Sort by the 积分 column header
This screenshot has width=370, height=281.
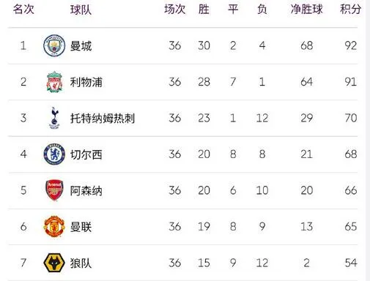[351, 10]
